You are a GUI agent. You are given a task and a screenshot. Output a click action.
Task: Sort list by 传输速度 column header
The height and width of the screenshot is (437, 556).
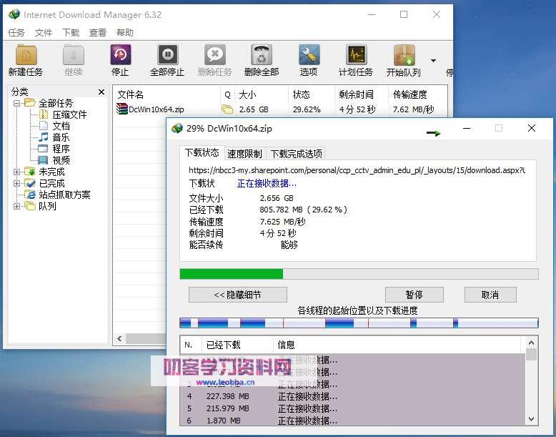click(417, 94)
